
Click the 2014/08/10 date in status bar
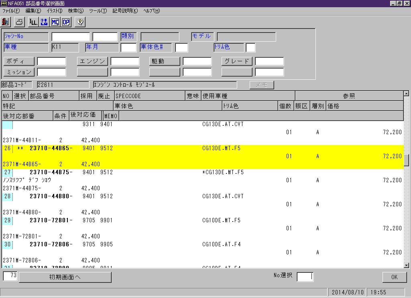point(348,292)
